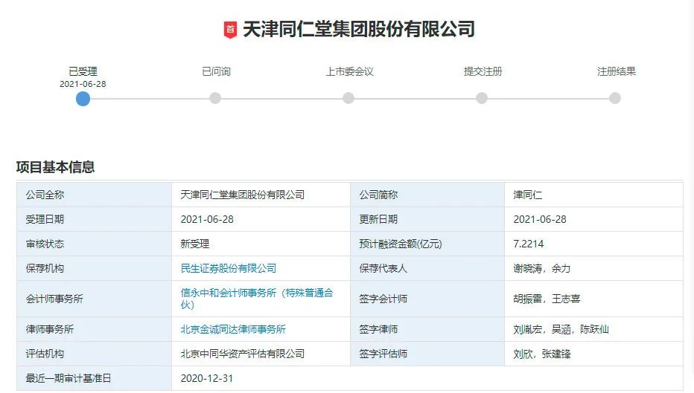694x393 pixels.
Task: Click the 公司简称 label cell
Action: point(427,195)
